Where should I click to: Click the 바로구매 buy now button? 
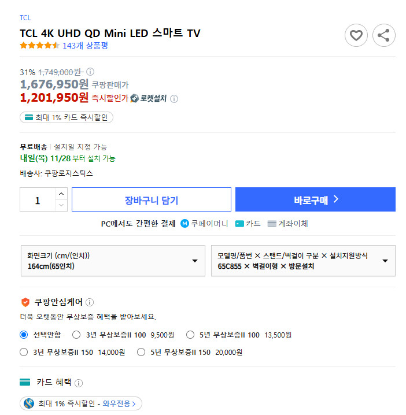coord(315,200)
